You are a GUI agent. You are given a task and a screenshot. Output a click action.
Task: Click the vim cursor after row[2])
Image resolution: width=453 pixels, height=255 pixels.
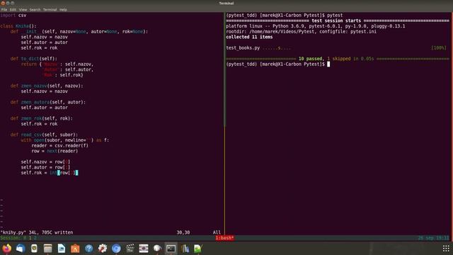(x=76, y=173)
